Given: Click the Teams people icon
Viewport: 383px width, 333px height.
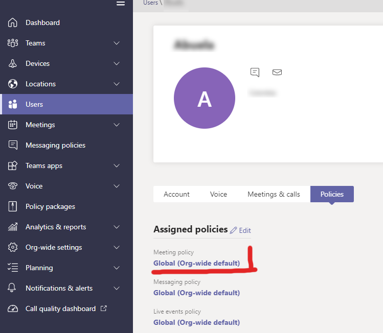Looking at the screenshot, I should (12, 43).
